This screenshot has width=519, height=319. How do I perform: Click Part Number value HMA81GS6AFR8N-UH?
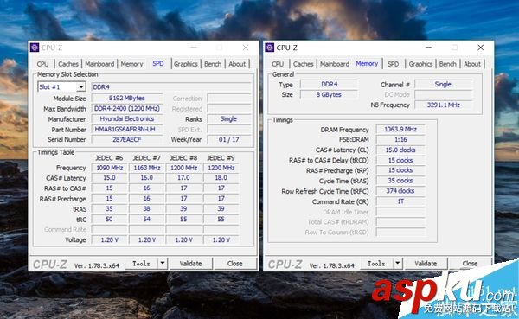[127, 130]
